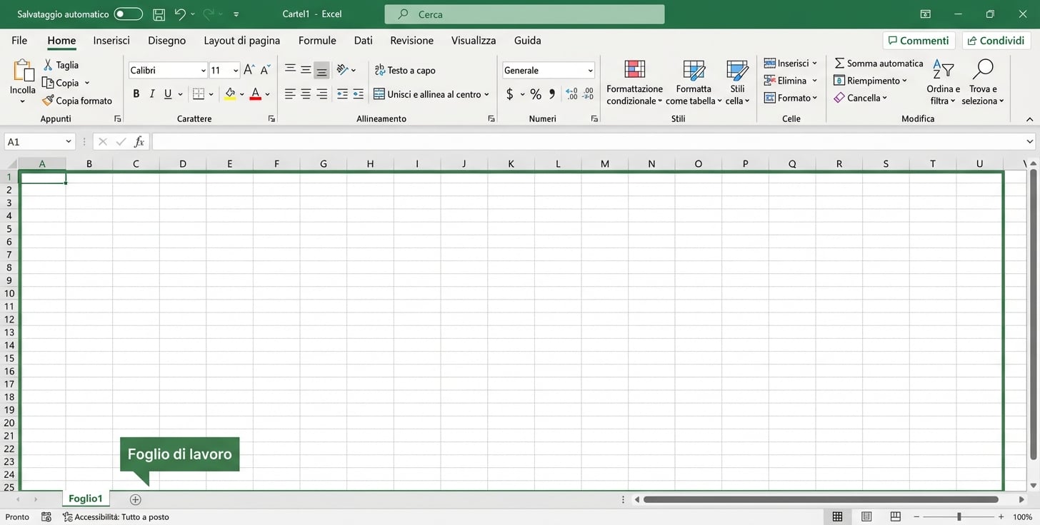Expand the formula bar
Image resolution: width=1040 pixels, height=525 pixels.
(1029, 142)
